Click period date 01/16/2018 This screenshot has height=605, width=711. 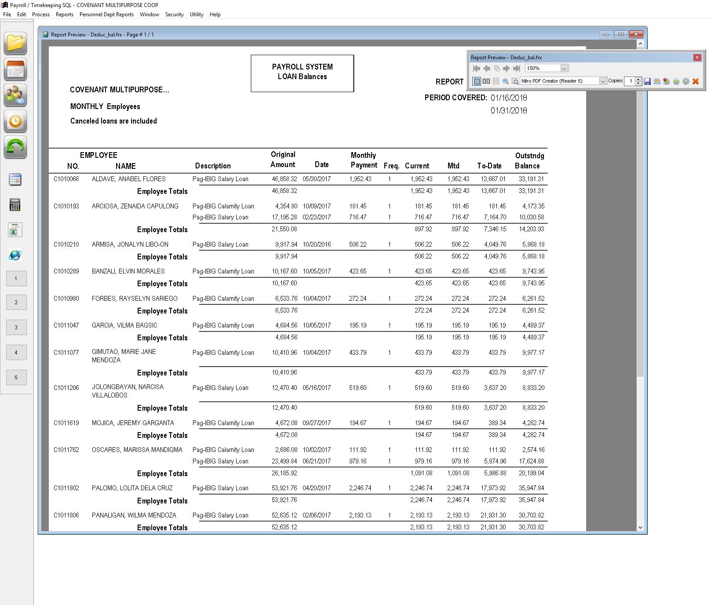click(x=509, y=98)
